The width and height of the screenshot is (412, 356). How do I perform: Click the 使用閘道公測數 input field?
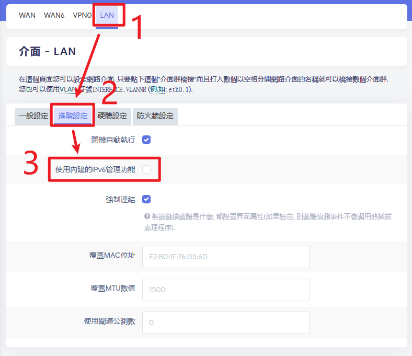point(225,323)
